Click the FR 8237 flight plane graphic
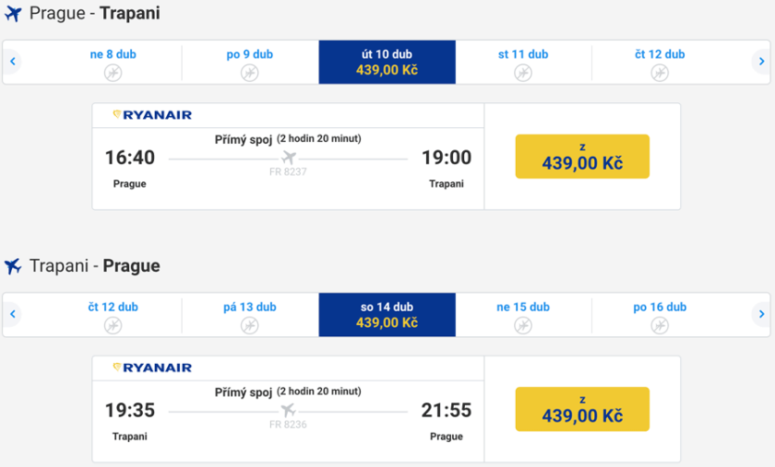The image size is (775, 467). pos(288,158)
